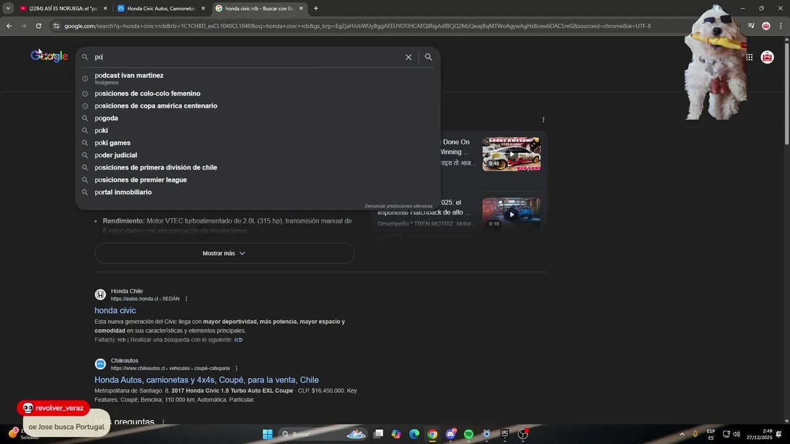
Task: Launch Copilot from the taskbar
Action: (x=396, y=434)
